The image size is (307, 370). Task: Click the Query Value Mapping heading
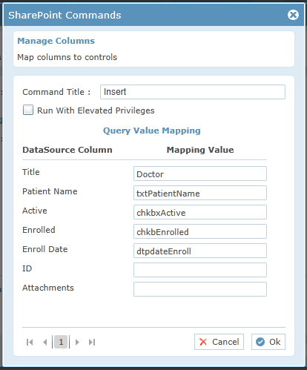(152, 131)
